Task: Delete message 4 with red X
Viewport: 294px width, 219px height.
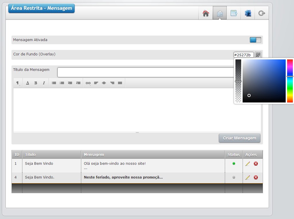Action: 256,177
